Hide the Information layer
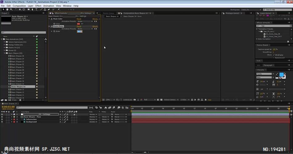This screenshot has width=293, height=154. [x=2, y=119]
